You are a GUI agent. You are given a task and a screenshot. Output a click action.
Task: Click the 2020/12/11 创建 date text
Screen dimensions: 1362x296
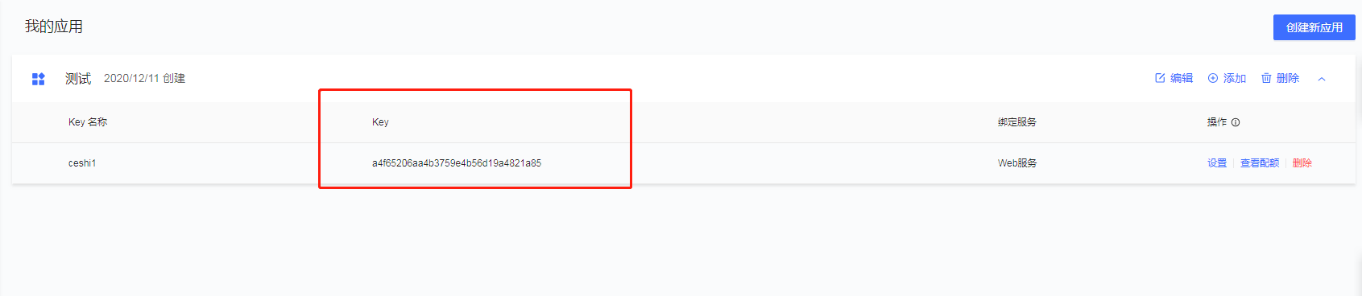pyautogui.click(x=145, y=78)
